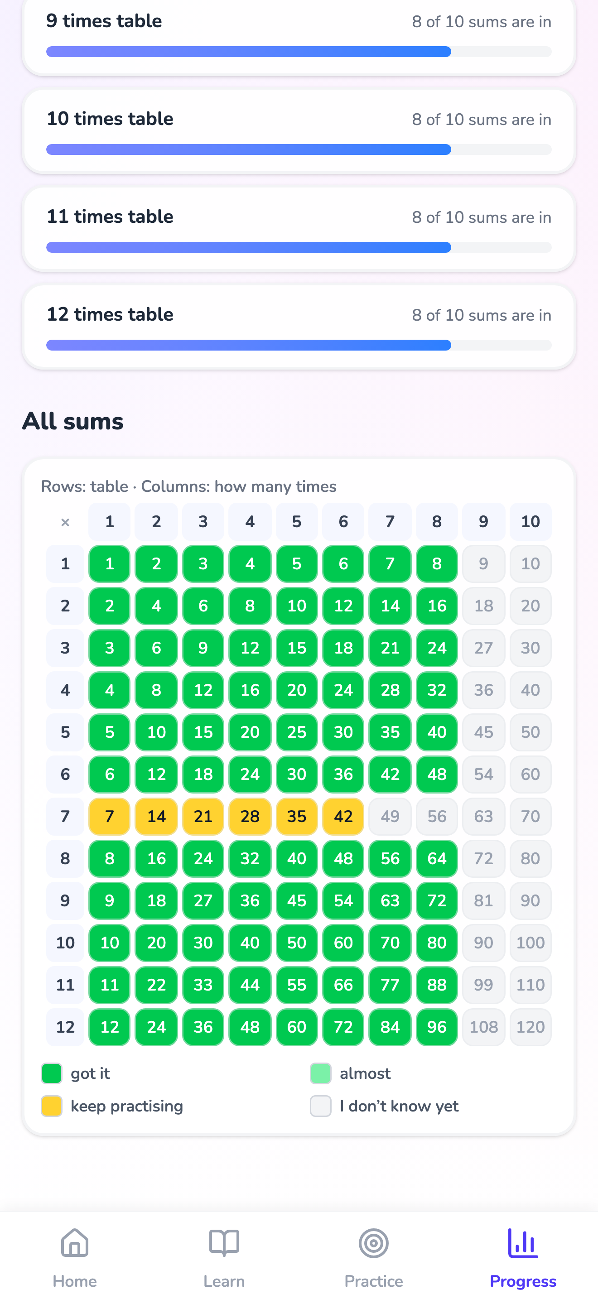Image resolution: width=598 pixels, height=1299 pixels.
Task: Click column header 10
Action: pyautogui.click(x=530, y=521)
